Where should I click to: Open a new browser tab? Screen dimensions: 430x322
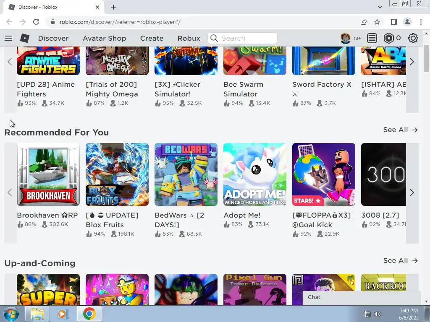(113, 8)
